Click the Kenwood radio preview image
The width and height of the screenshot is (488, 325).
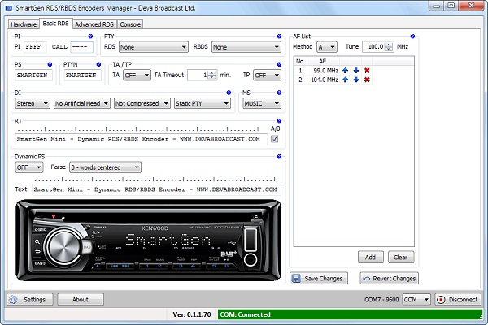coord(148,240)
